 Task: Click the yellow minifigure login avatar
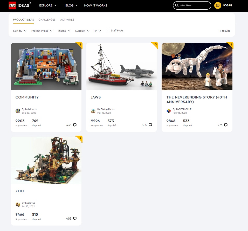pyautogui.click(x=218, y=5)
